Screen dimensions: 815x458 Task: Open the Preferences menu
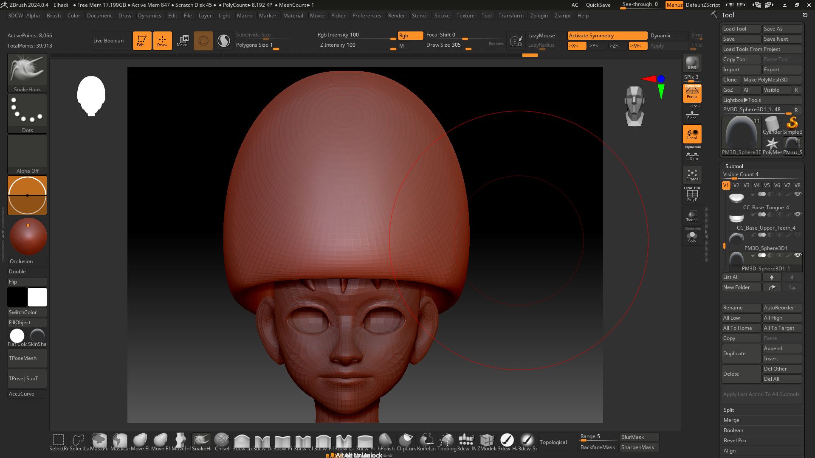367,16
